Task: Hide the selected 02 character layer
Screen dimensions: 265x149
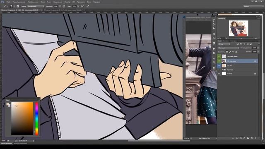Action: tap(219, 61)
